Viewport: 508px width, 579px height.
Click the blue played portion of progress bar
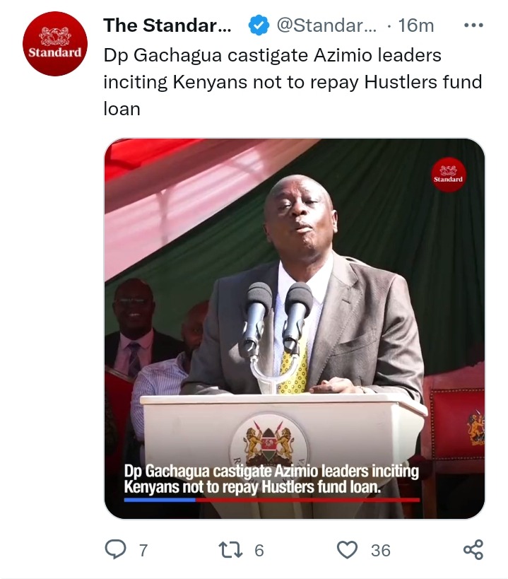click(x=160, y=500)
